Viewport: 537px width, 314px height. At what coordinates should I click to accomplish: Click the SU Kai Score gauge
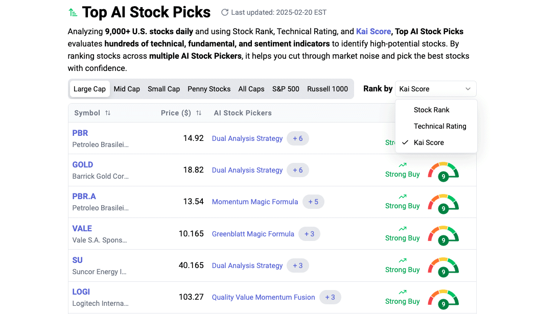[x=443, y=265]
